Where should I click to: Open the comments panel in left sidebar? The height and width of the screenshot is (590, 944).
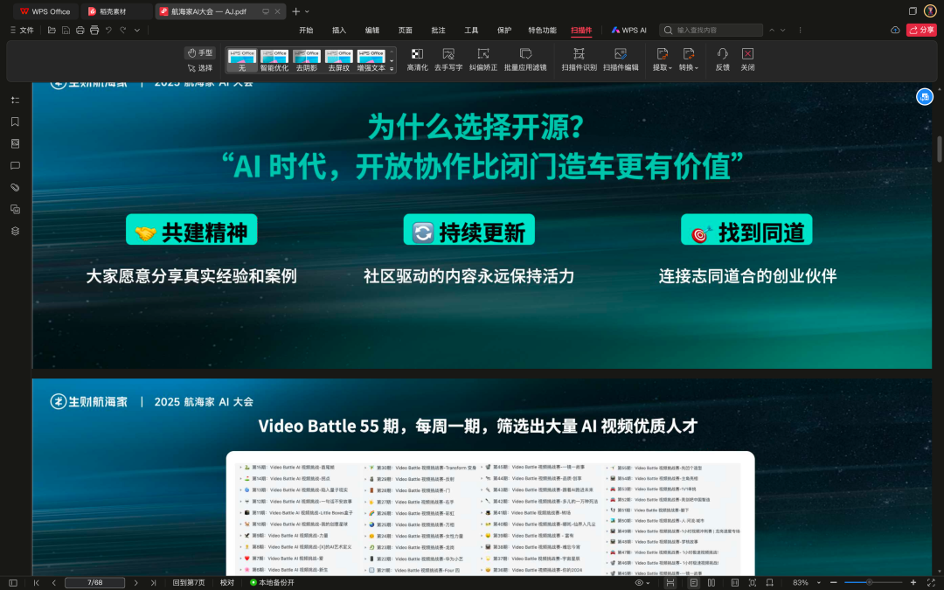[15, 165]
